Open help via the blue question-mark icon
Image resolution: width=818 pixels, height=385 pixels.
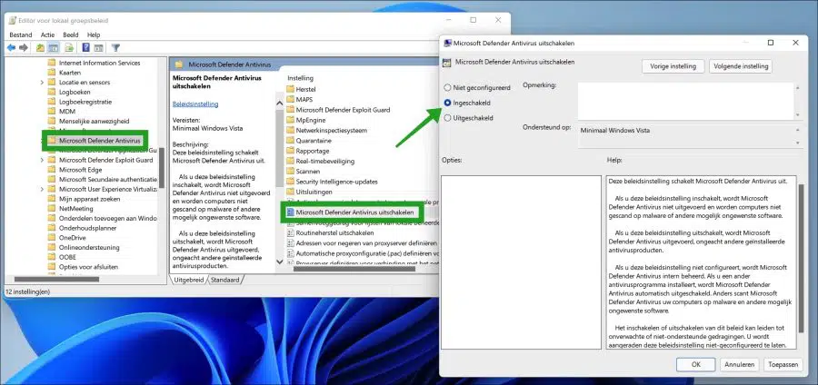click(x=86, y=48)
